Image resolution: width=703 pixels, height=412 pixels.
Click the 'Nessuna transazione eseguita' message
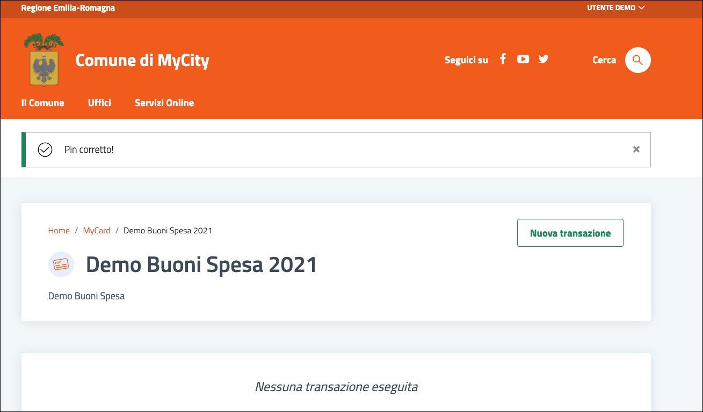[336, 387]
